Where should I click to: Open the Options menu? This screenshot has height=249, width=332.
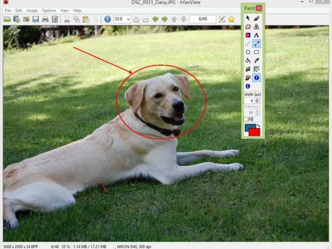[49, 10]
